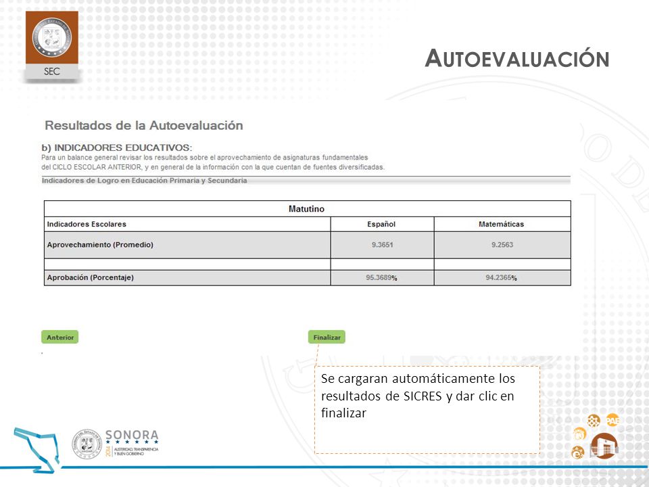Click the 'b) INDICADORES EDUCATIVOS:' subheading
The height and width of the screenshot is (487, 649).
point(117,147)
